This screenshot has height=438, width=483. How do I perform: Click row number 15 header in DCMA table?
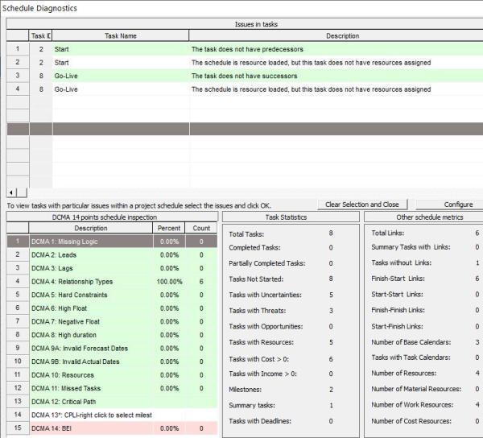pos(18,428)
